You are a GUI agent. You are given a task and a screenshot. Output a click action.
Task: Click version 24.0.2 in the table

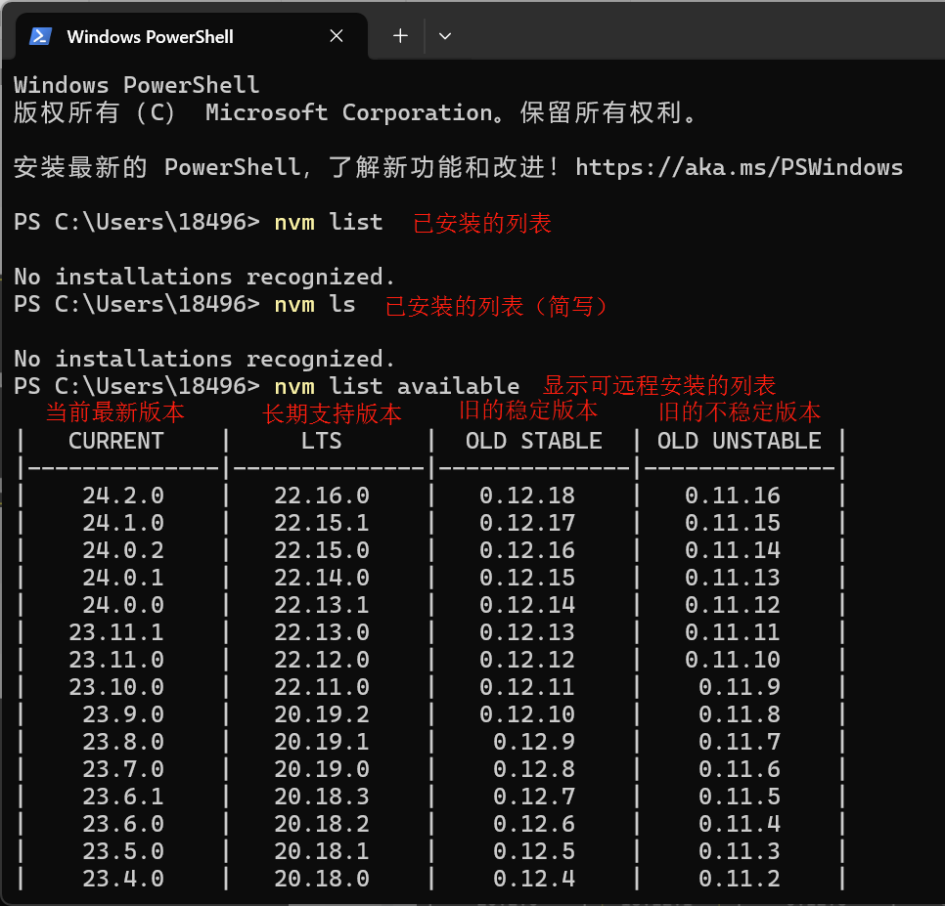pos(123,550)
